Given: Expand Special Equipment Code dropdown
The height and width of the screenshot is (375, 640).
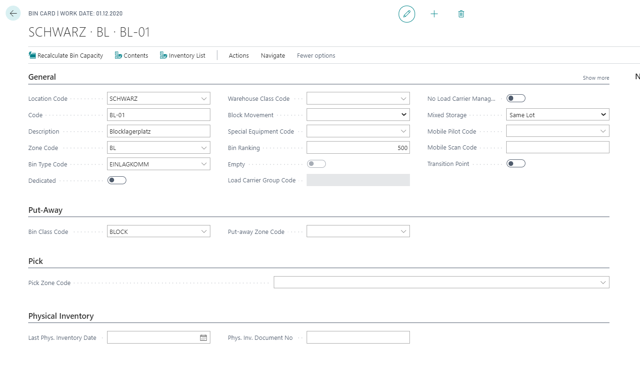Looking at the screenshot, I should click(x=403, y=132).
